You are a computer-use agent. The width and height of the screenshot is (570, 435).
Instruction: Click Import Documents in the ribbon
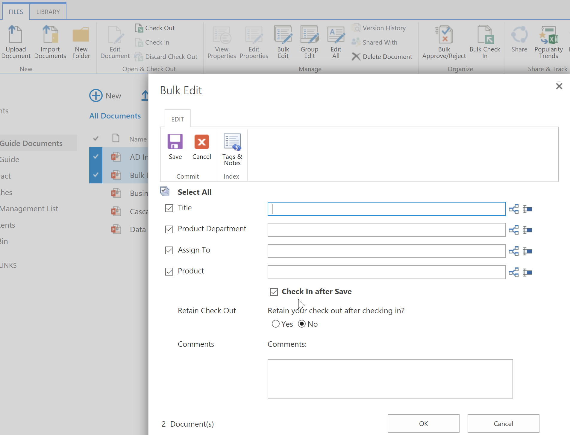[50, 42]
